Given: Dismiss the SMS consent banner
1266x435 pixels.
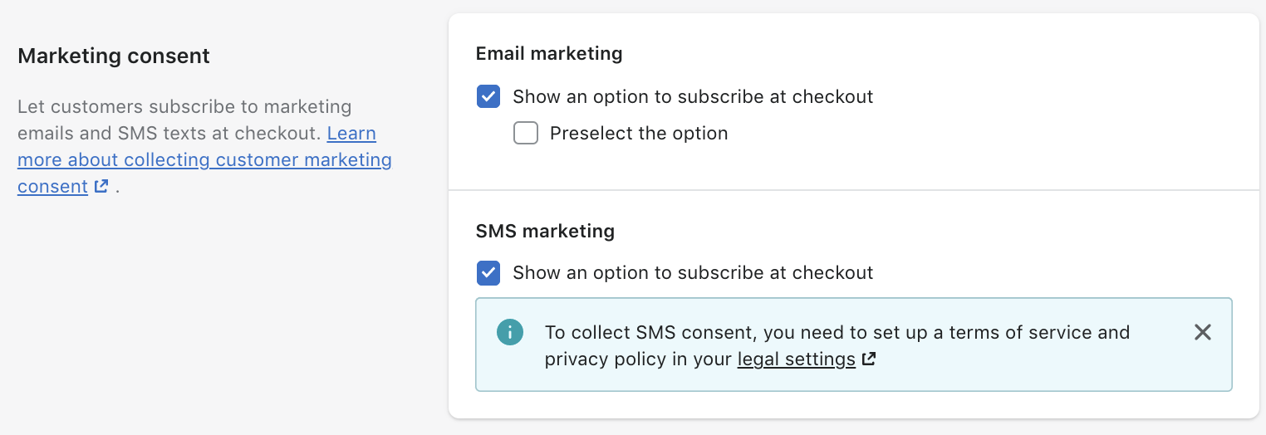Looking at the screenshot, I should tap(1202, 333).
